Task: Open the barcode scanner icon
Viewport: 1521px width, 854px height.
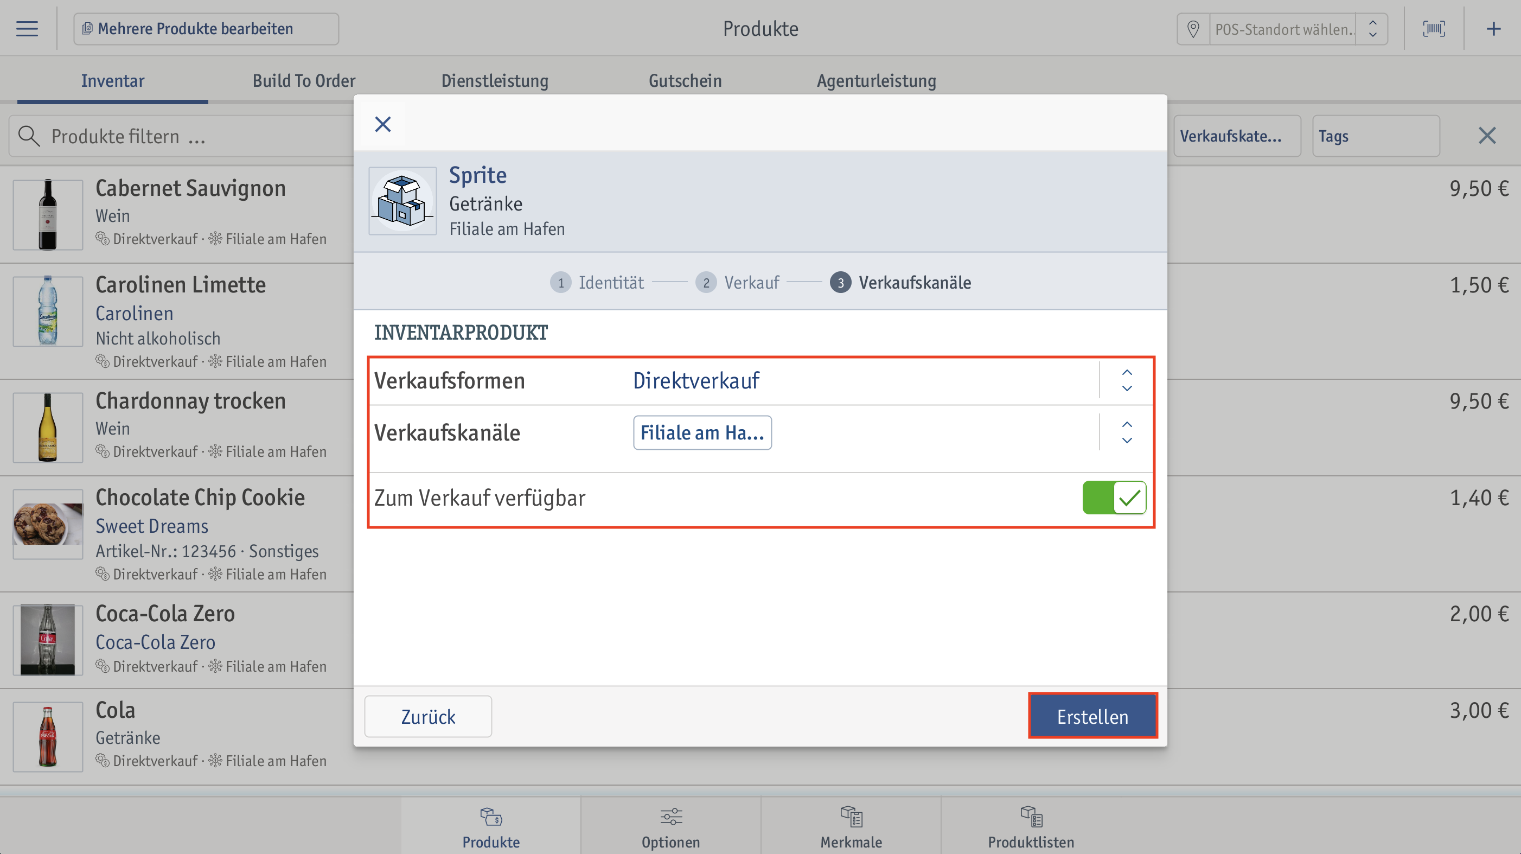Action: [1434, 28]
